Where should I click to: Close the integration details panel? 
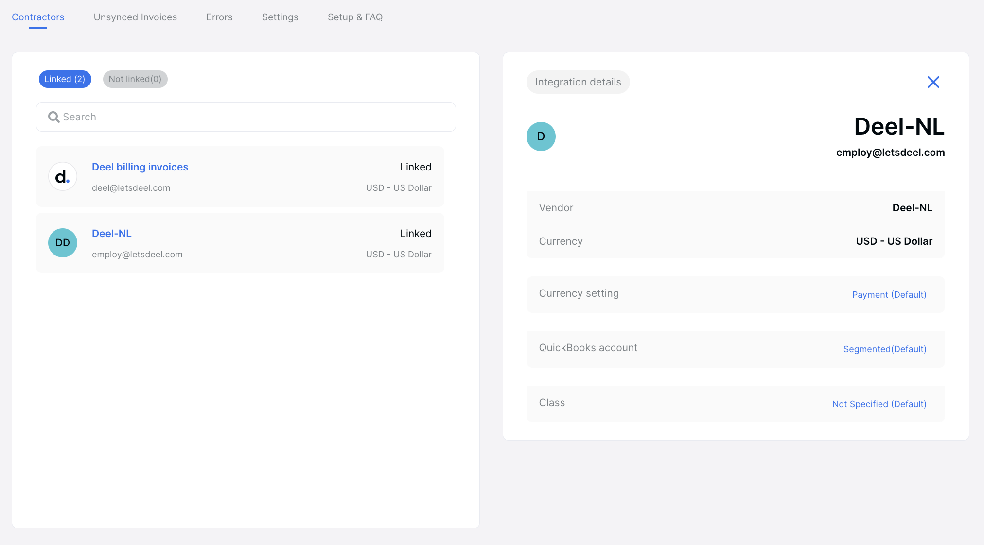click(x=933, y=82)
